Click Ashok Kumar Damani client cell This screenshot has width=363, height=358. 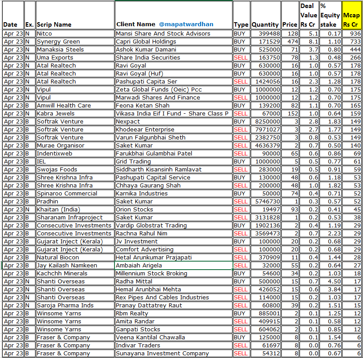(x=174, y=50)
